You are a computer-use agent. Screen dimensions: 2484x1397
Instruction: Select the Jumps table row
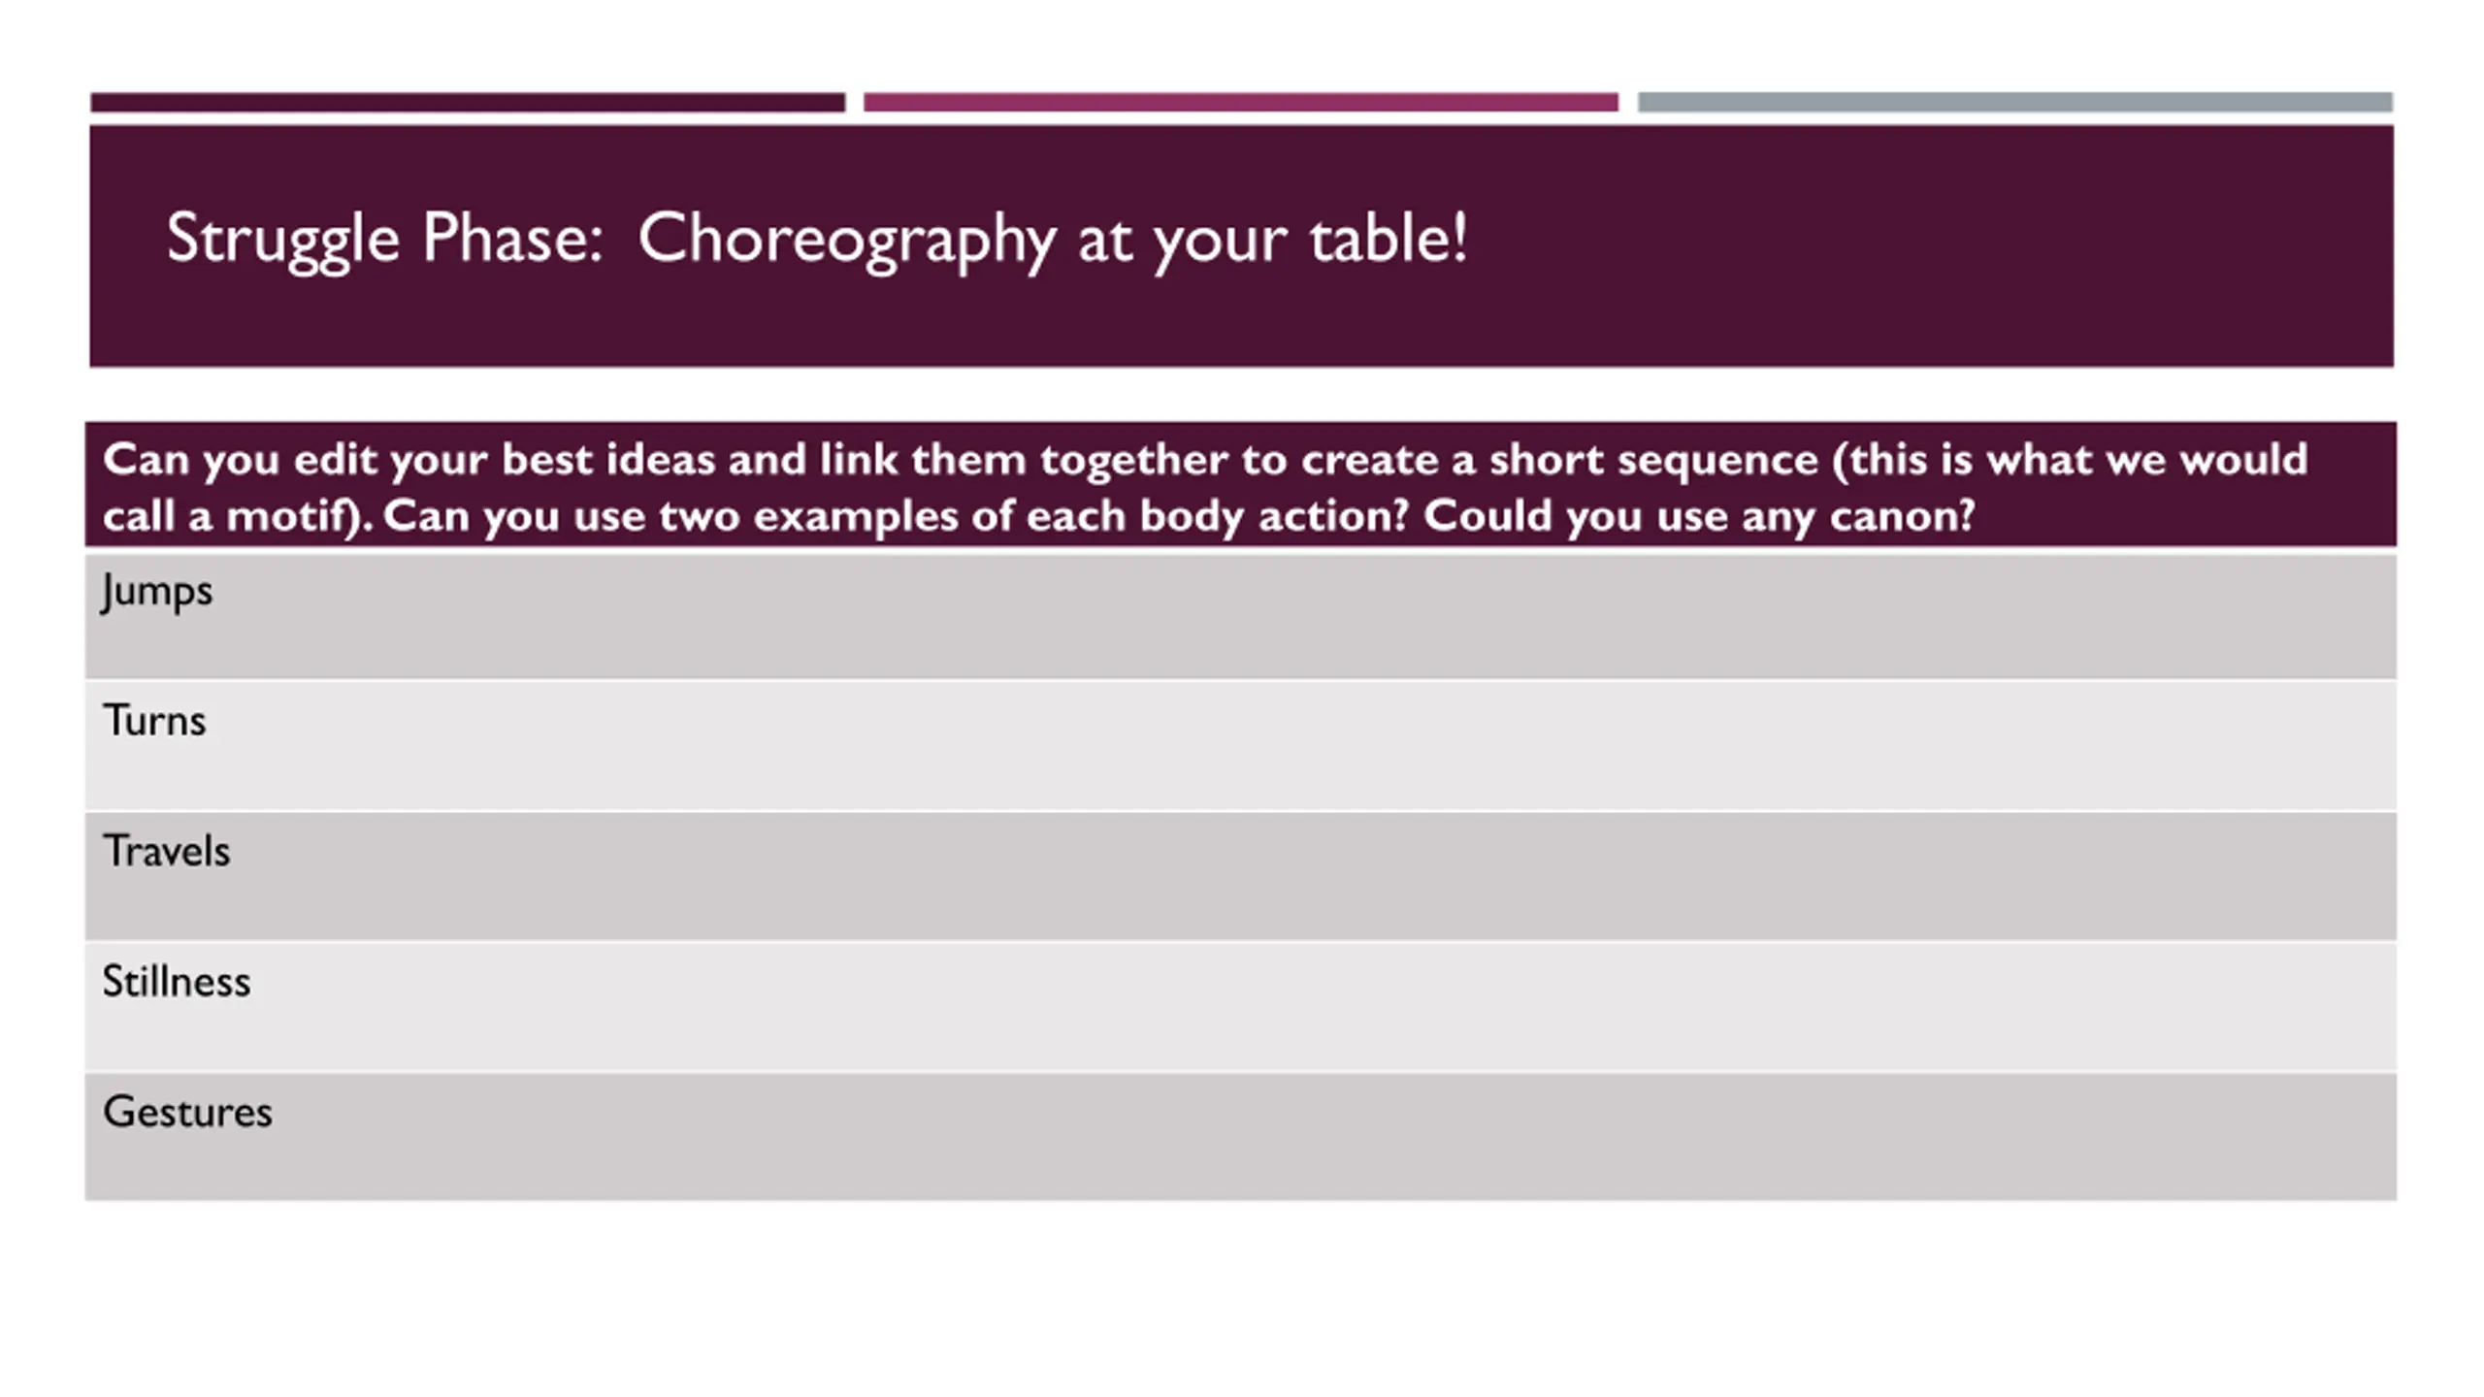1241,615
